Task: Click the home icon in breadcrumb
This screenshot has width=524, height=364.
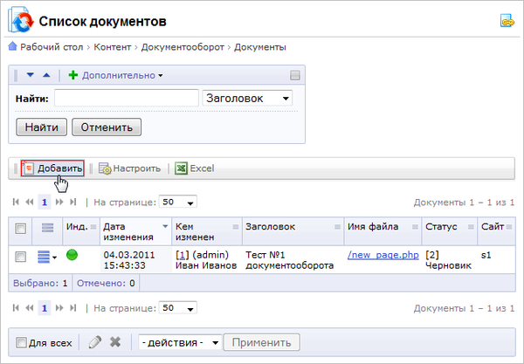Action: (13, 46)
